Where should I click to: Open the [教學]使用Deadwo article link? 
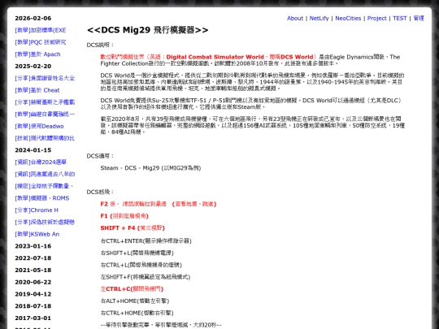click(39, 126)
